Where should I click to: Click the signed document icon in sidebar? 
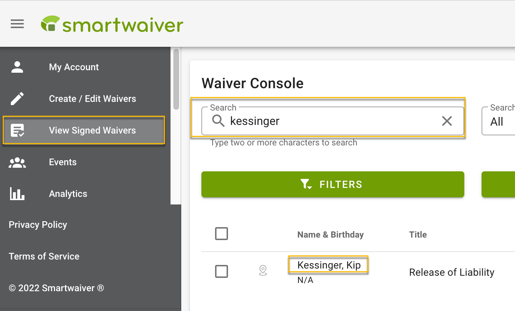tap(17, 130)
